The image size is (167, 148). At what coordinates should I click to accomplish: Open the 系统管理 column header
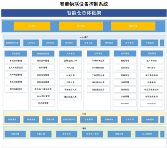[x=16, y=54]
